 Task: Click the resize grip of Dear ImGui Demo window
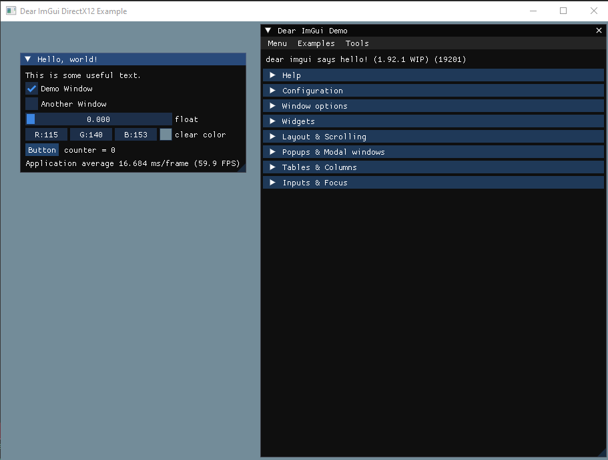point(602,453)
